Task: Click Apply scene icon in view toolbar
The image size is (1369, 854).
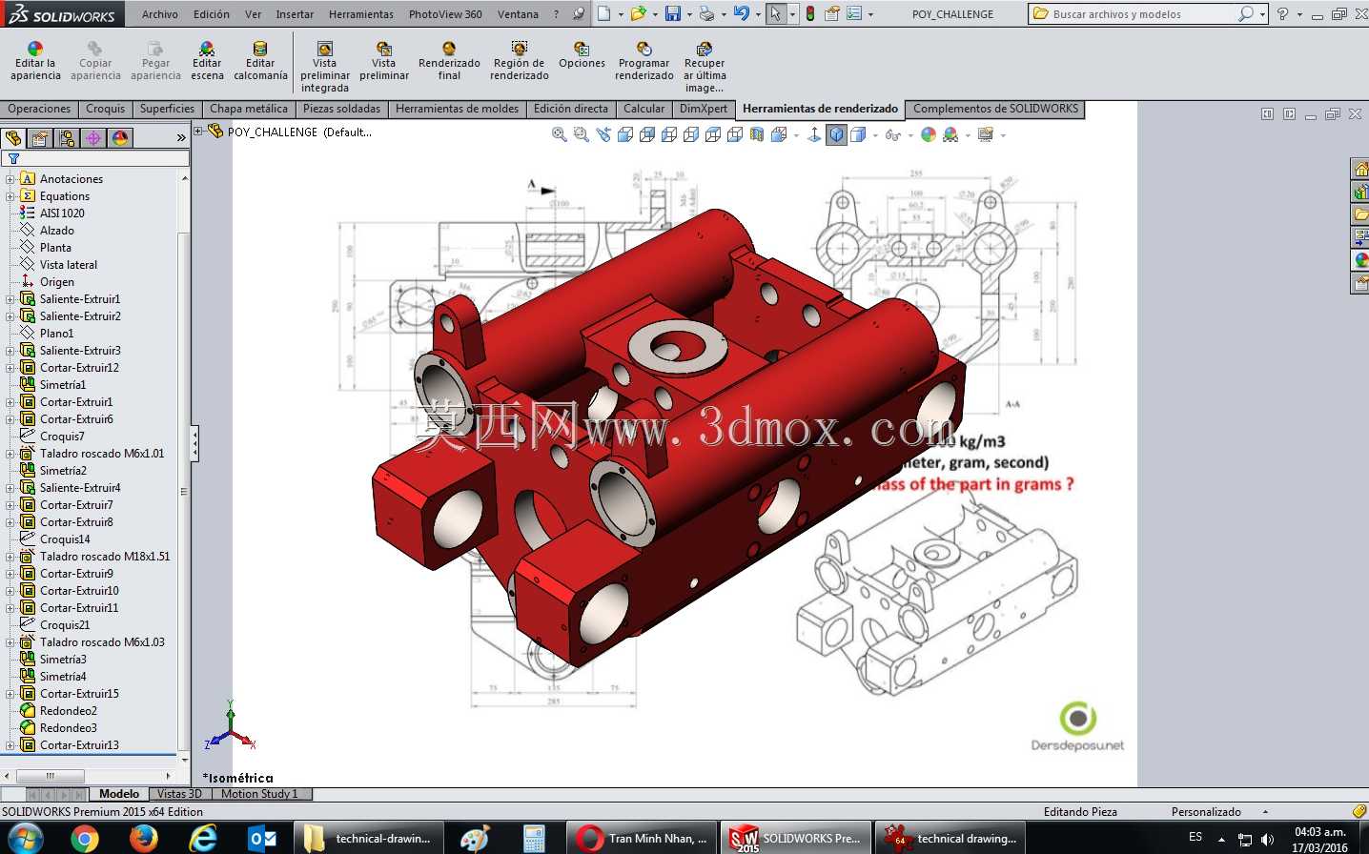Action: tap(950, 135)
